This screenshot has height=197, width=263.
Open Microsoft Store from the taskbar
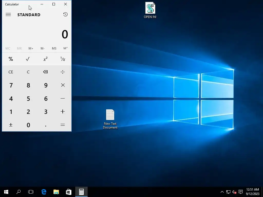pos(69,192)
